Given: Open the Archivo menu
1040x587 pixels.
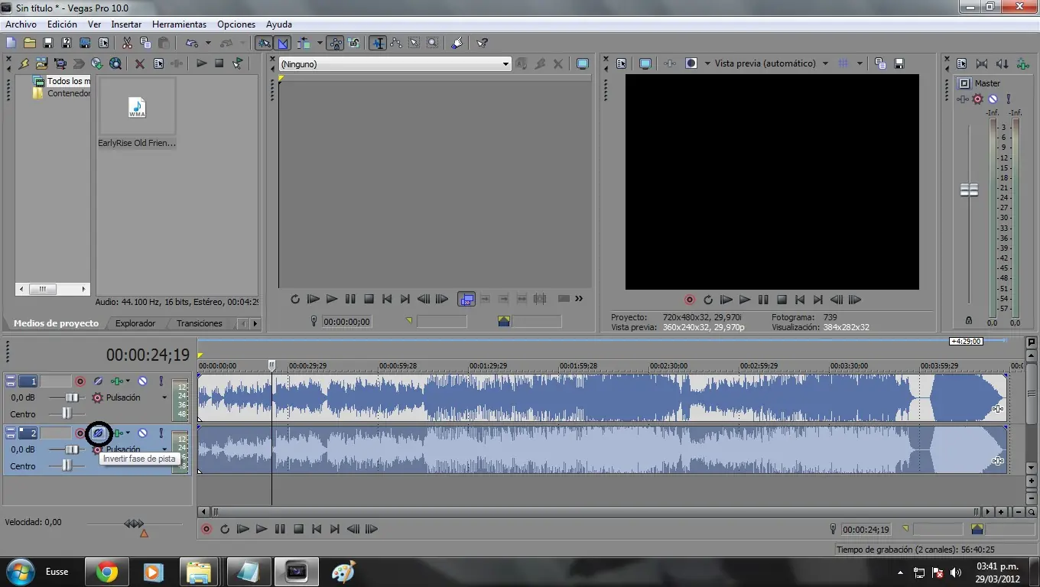Looking at the screenshot, I should tap(21, 24).
